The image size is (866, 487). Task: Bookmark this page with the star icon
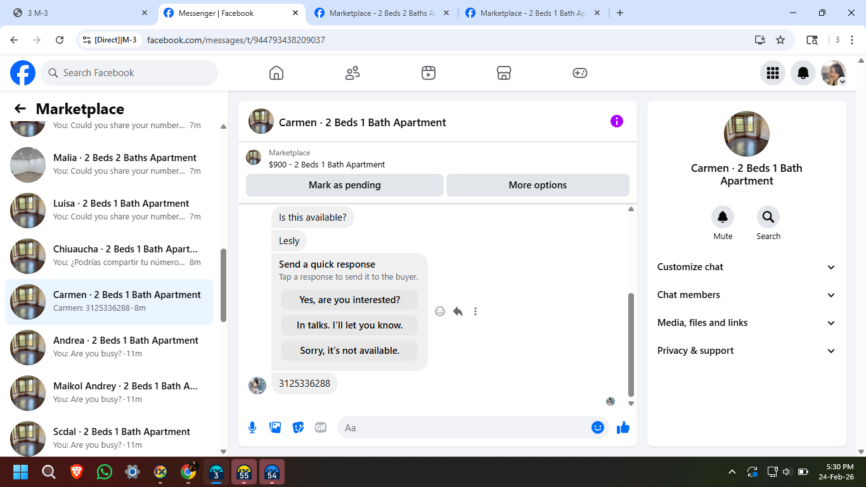point(780,40)
